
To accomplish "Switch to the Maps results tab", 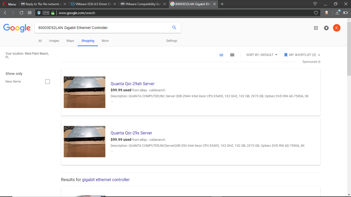I will [x=70, y=41].
